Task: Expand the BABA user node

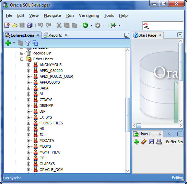Action: click(x=28, y=88)
